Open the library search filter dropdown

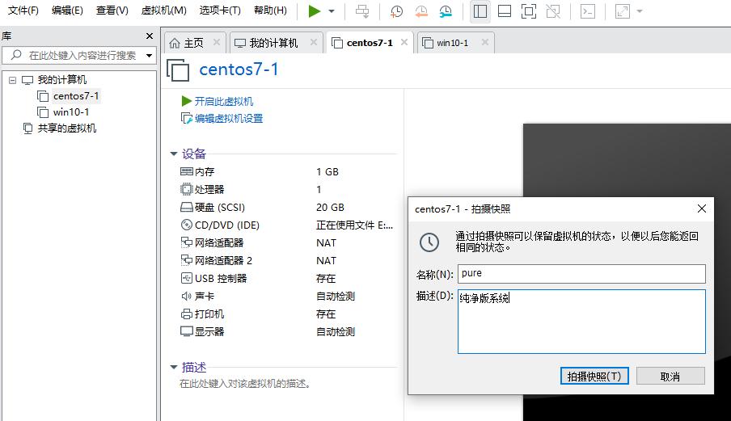click(x=149, y=56)
